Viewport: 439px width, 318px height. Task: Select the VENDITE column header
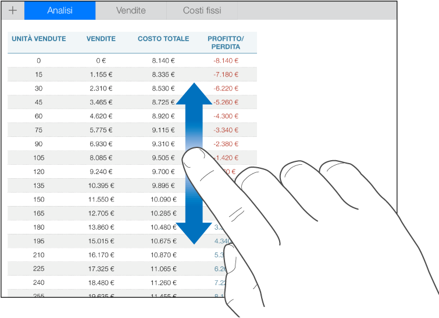[x=101, y=39]
